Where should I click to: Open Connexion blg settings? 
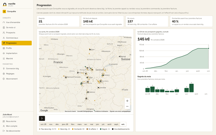tap(17, 69)
